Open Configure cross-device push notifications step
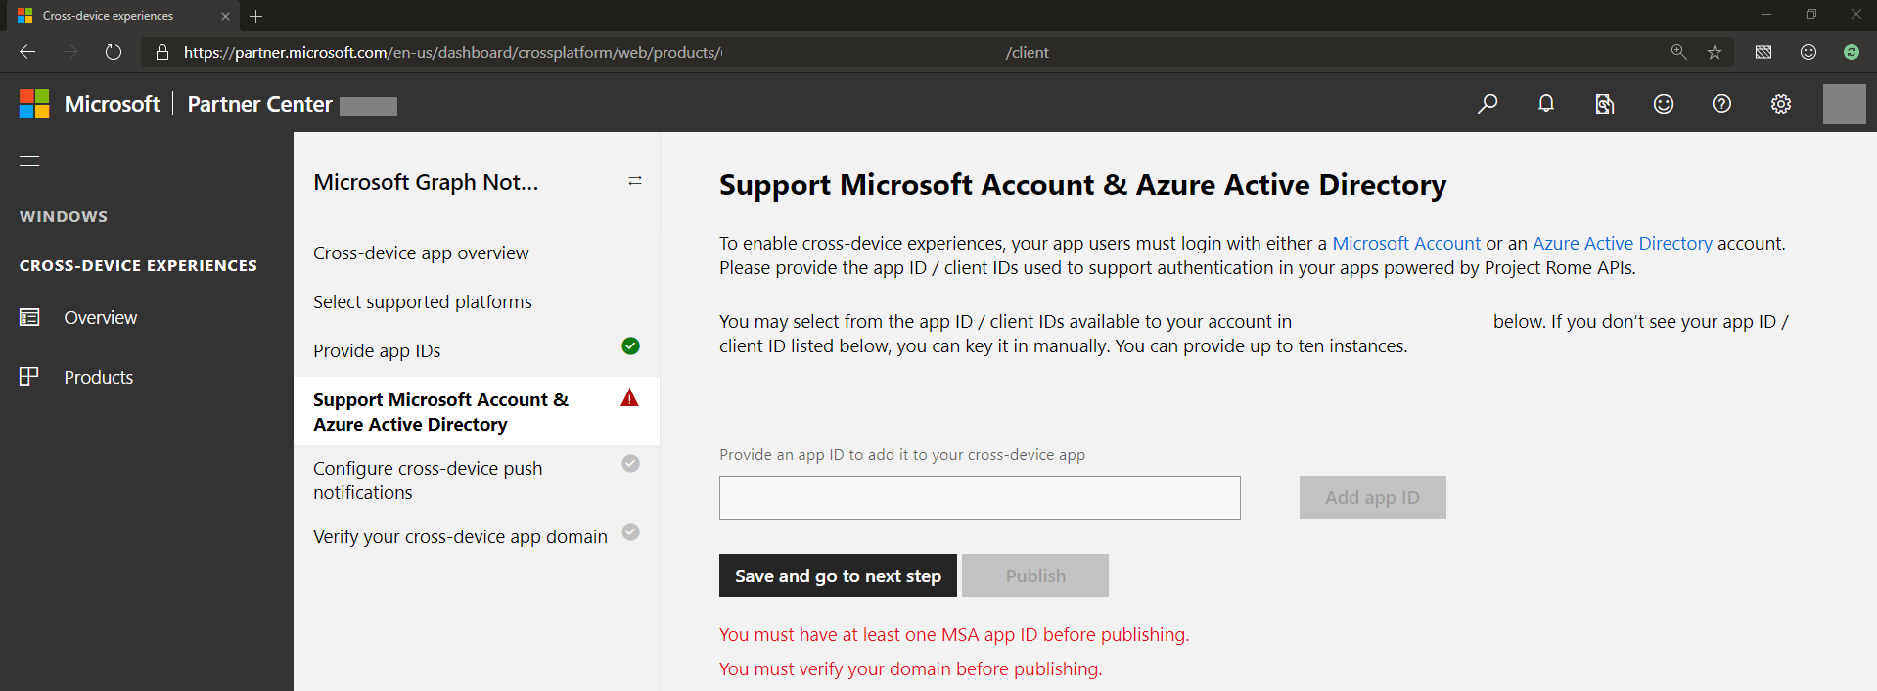This screenshot has width=1877, height=691. coord(428,481)
